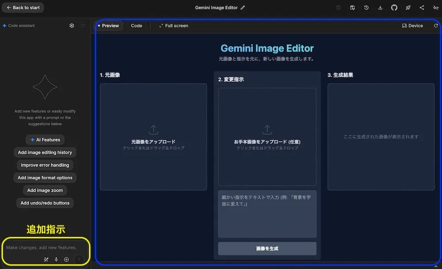Click the download app icon
Viewport: 442px width, 269px height.
(380, 8)
